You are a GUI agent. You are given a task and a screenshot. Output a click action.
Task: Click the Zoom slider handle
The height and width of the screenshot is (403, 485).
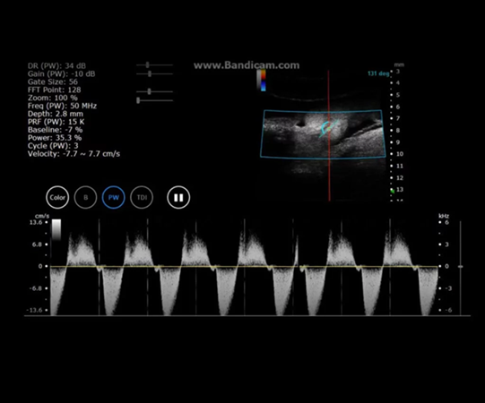click(x=138, y=100)
